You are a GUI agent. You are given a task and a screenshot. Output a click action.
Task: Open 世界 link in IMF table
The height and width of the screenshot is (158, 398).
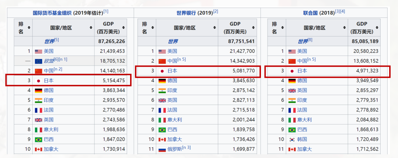coord(49,41)
